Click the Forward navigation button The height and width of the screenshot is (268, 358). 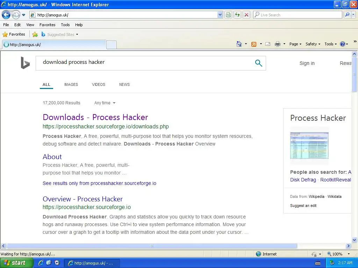[16, 15]
